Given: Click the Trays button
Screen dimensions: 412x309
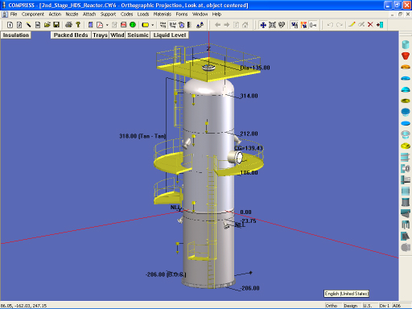Looking at the screenshot, I should pos(100,35).
